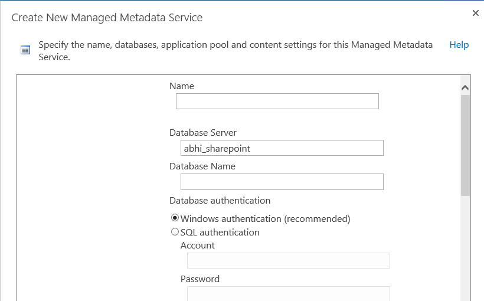Focus the Database Name text field
The image size is (484, 301).
point(282,182)
